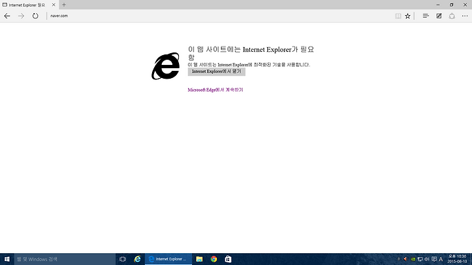The height and width of the screenshot is (265, 472).
Task: Refresh the naver.com page
Action: click(x=35, y=16)
